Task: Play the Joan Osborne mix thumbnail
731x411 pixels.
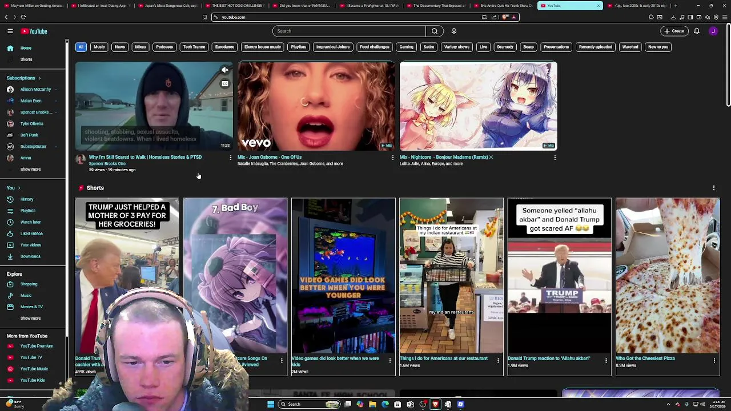Action: (x=316, y=106)
